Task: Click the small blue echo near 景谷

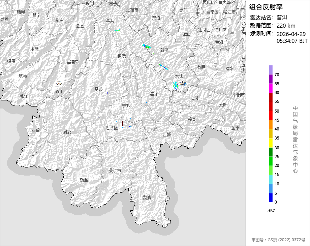Action: pyautogui.click(x=107, y=93)
